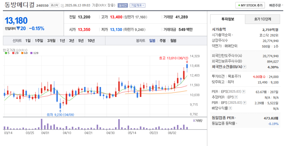Click help icon beside 배당수익률
This screenshot has height=146, width=285.
230,108
